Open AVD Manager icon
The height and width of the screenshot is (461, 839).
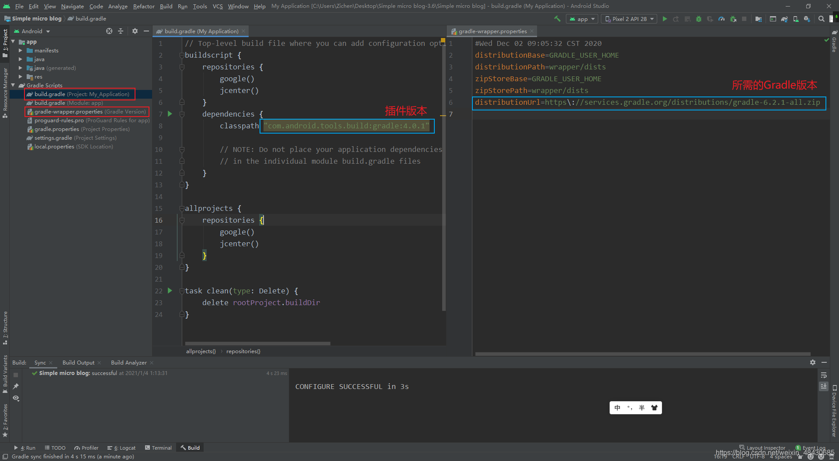(796, 19)
